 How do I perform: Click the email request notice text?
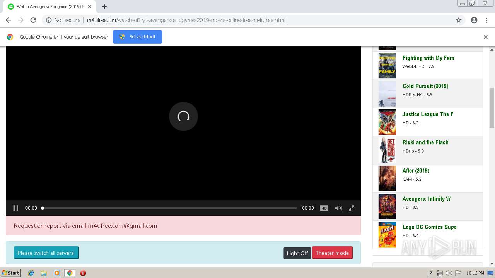tap(85, 226)
